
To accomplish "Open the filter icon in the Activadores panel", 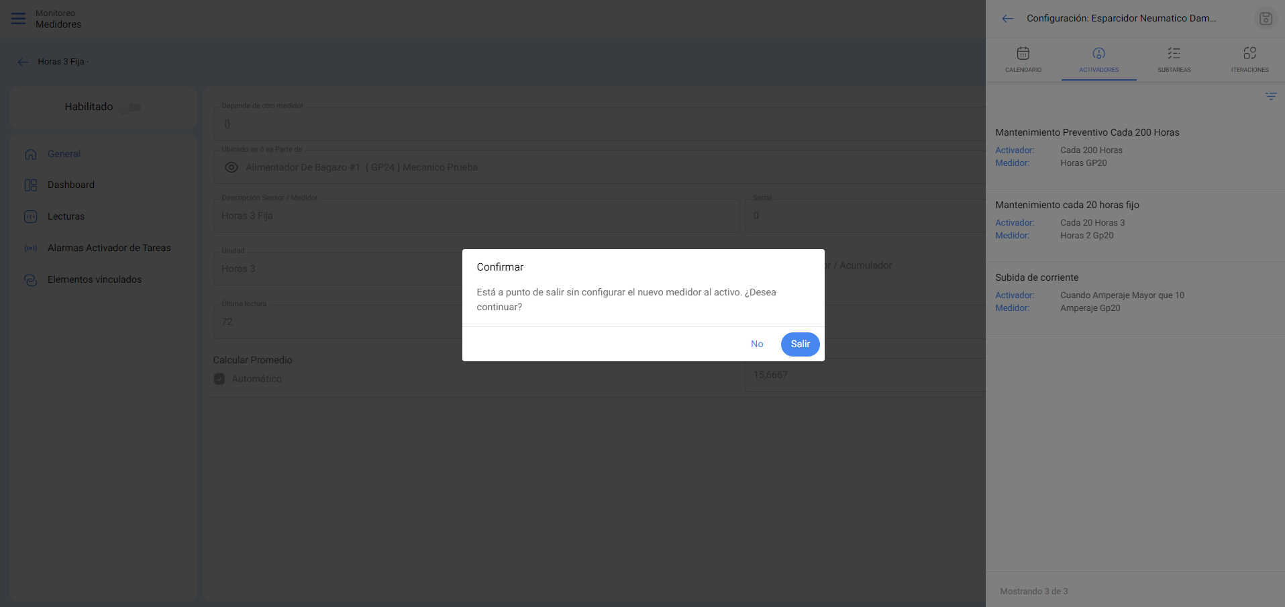I will coord(1270,96).
